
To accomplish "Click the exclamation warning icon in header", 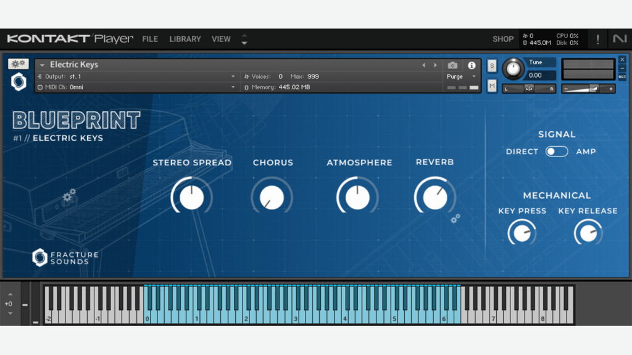I will [x=597, y=39].
